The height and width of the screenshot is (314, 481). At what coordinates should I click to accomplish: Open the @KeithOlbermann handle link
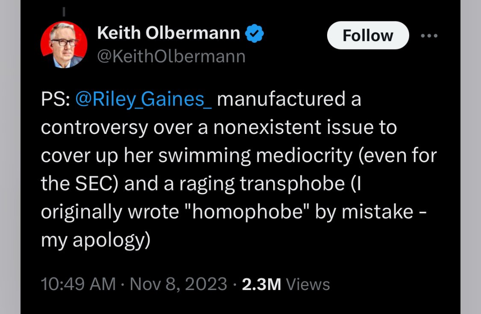coord(171,56)
